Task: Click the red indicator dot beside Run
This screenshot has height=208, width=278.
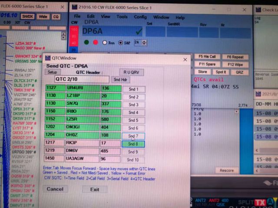Action: 96,42
